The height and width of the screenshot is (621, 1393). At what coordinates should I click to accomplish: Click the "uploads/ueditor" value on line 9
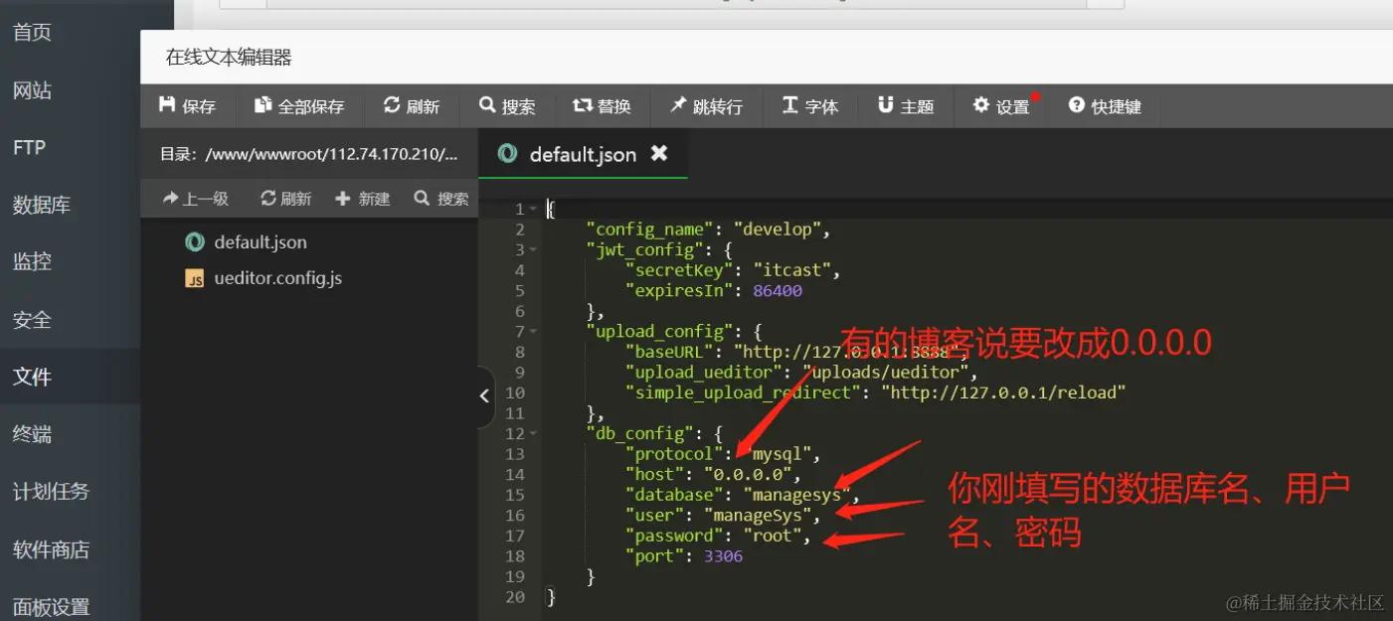pos(885,373)
